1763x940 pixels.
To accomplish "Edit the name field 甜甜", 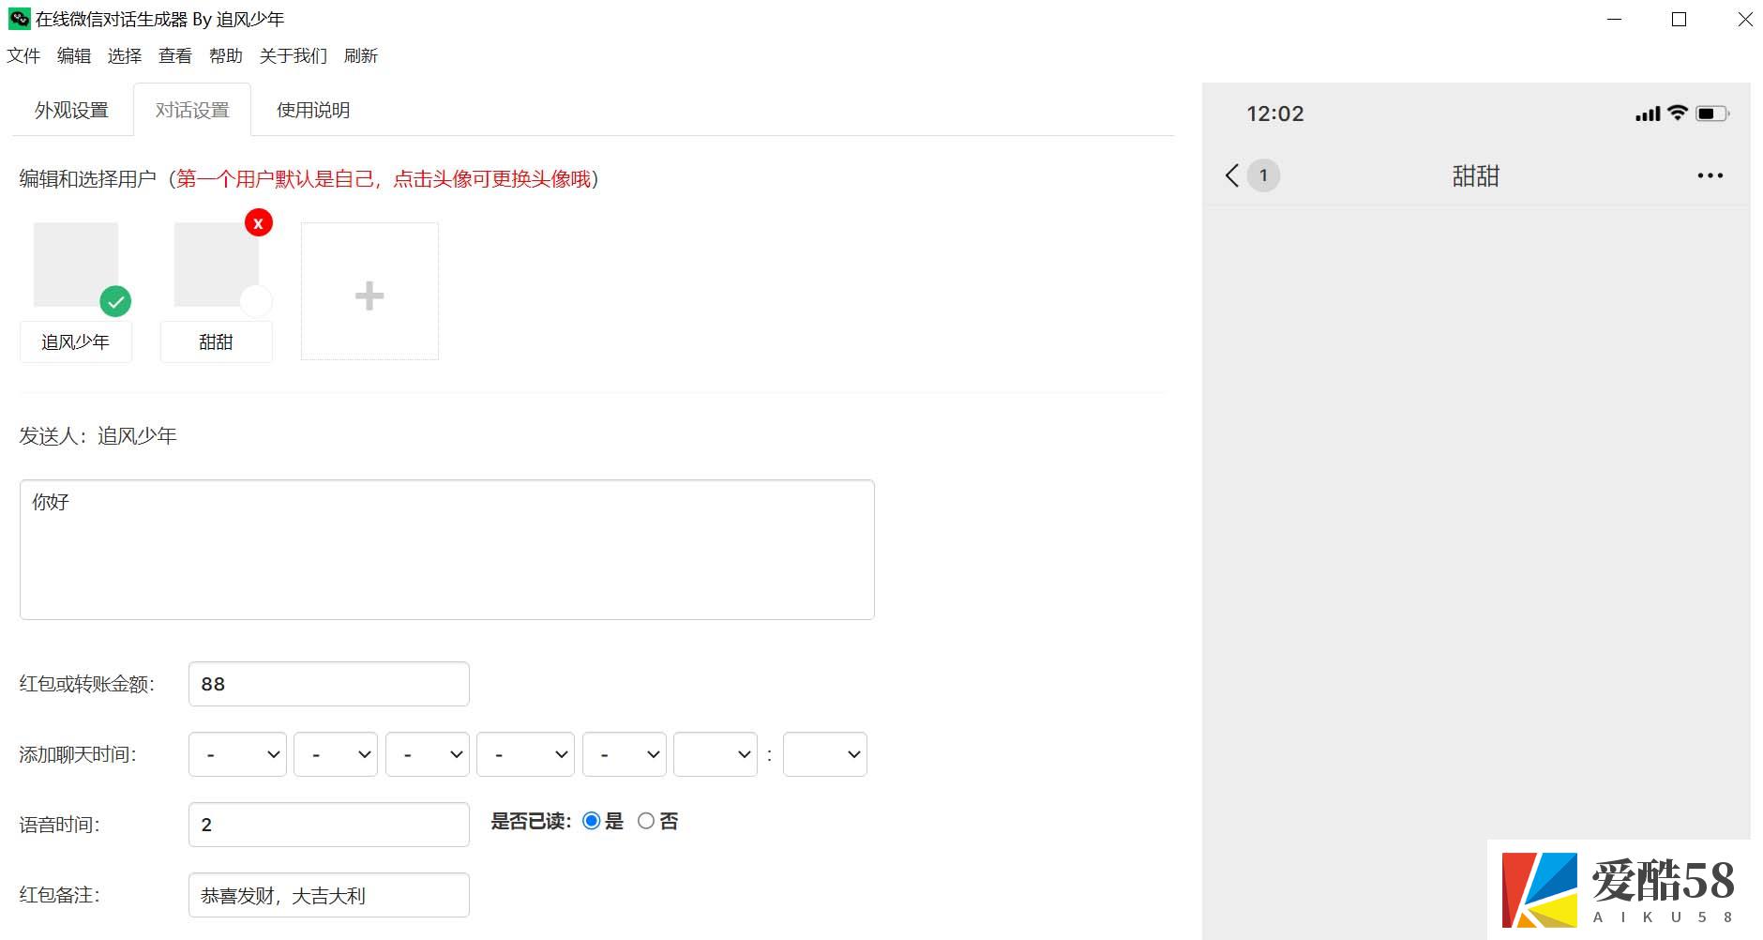I will pyautogui.click(x=217, y=342).
